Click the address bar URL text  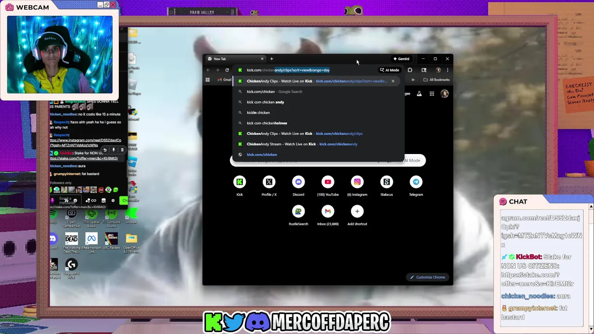[288, 70]
